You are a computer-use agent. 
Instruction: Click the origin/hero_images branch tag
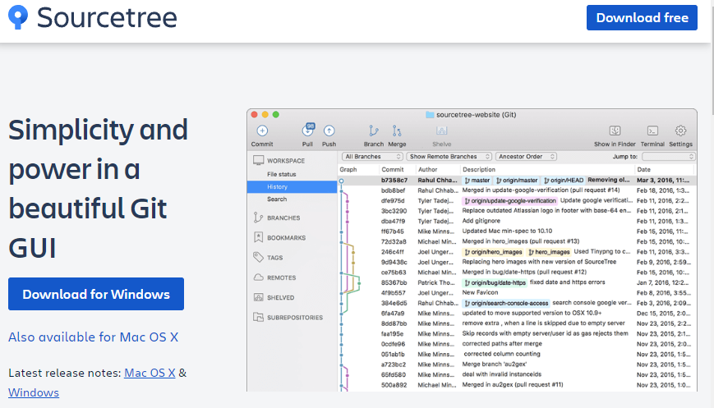pos(493,251)
